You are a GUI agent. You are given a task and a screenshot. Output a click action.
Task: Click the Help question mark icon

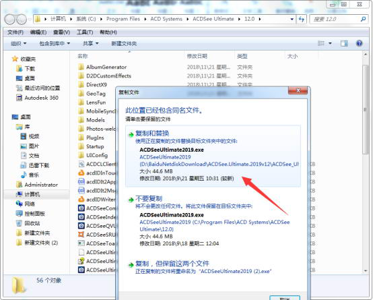pyautogui.click(x=359, y=43)
